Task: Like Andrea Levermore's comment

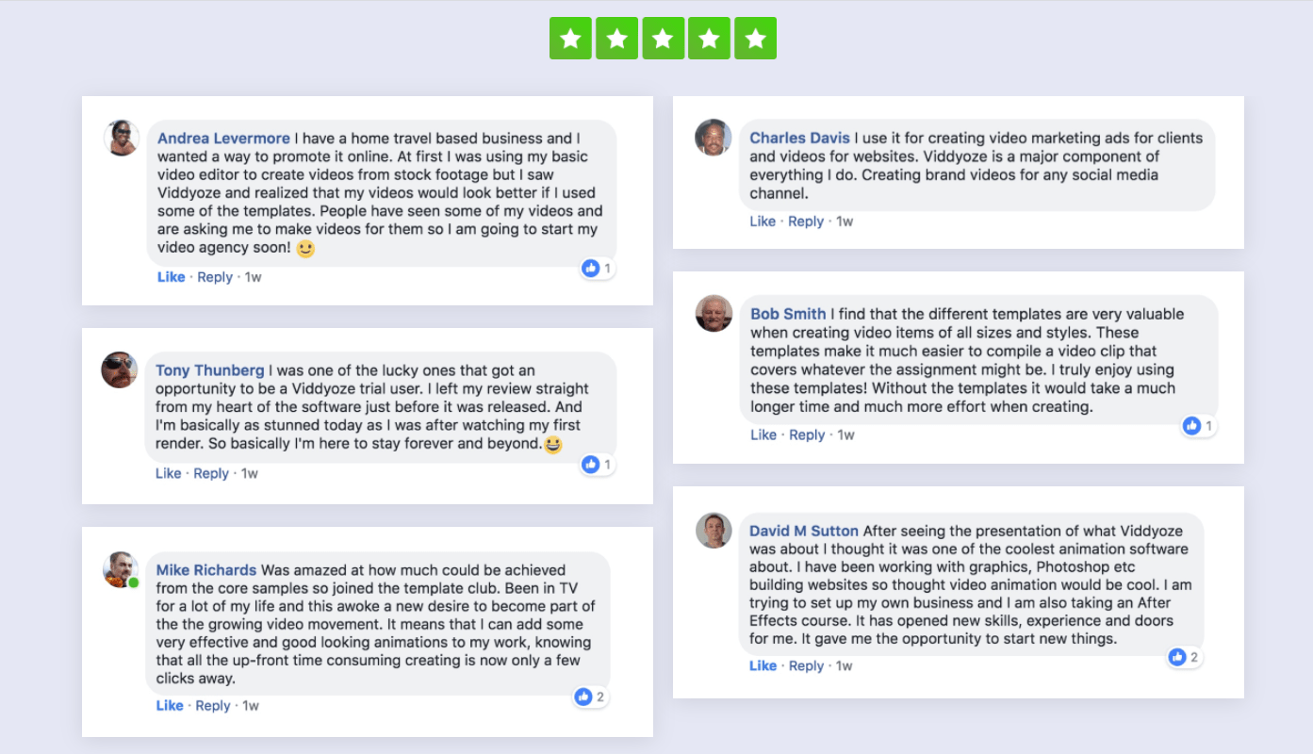Action: [x=172, y=277]
